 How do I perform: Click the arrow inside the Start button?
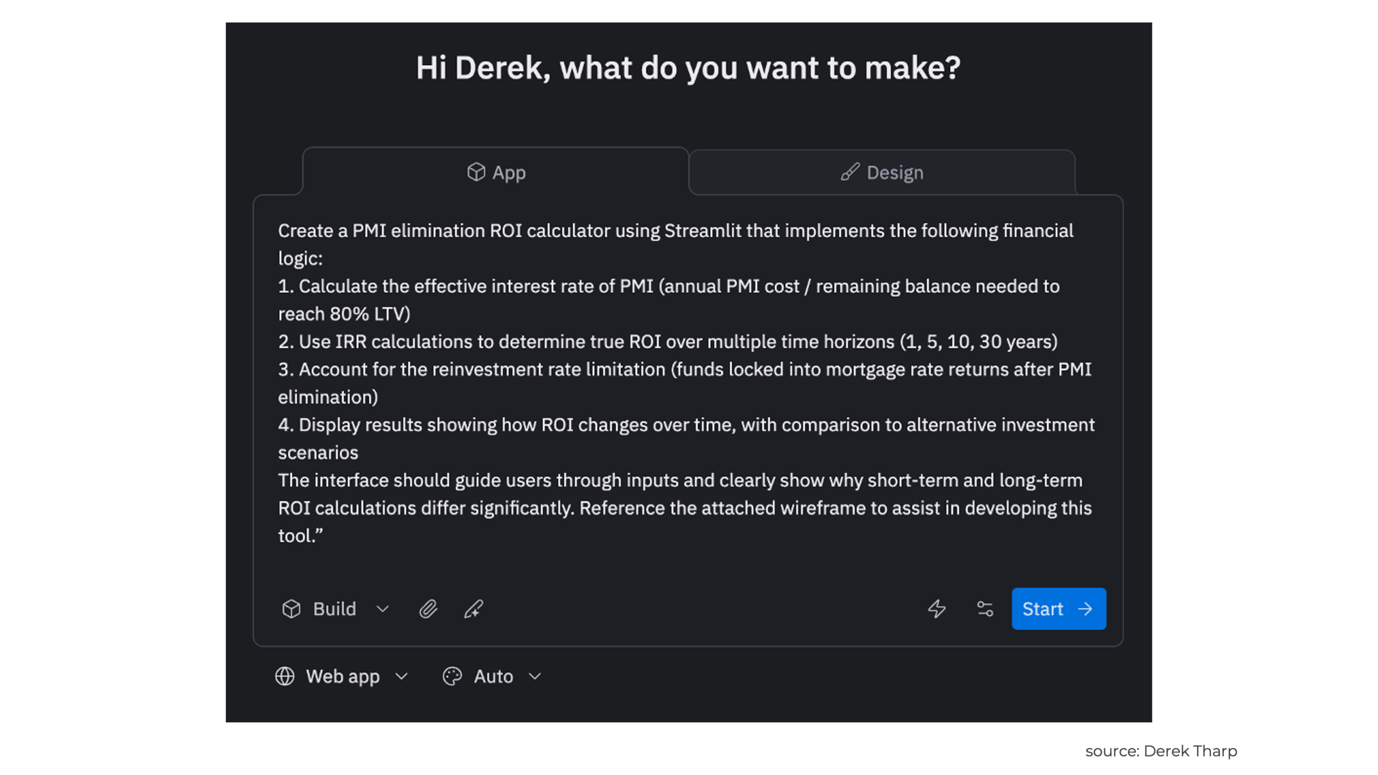1086,609
